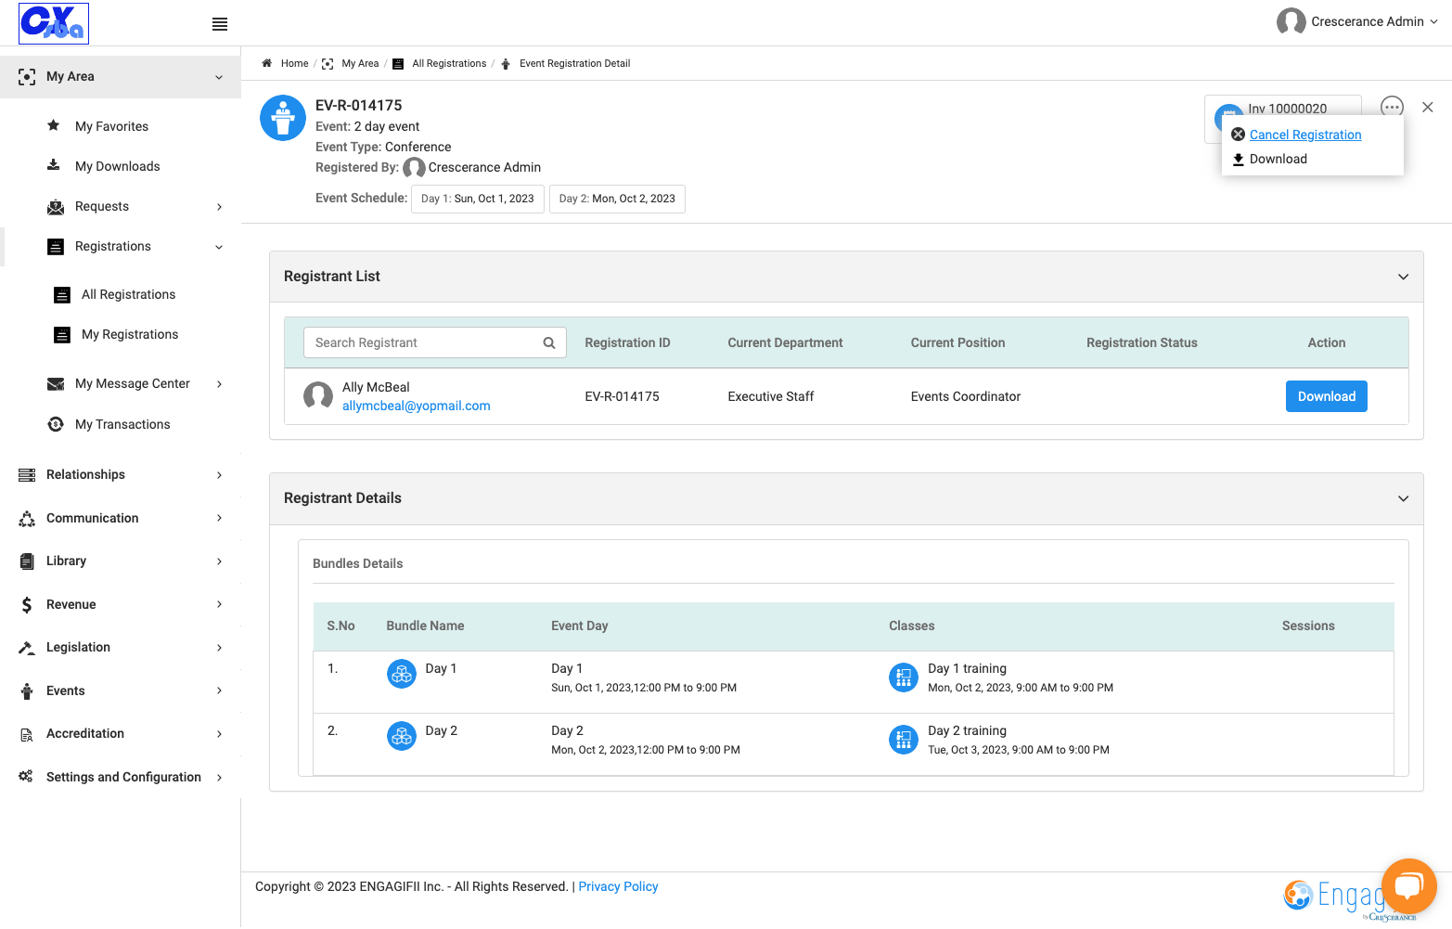Click Ally McBeal's avatar icon
Viewport: 1452px width, 929px height.
click(x=318, y=396)
